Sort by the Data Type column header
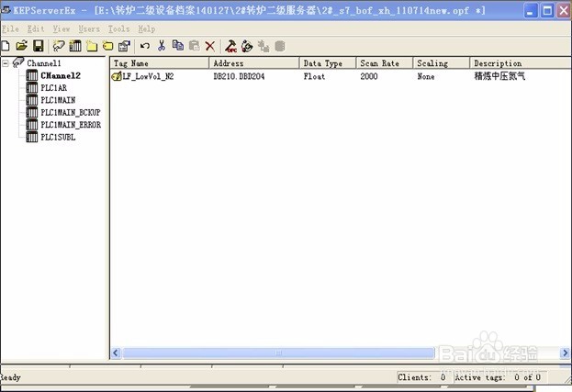Viewport: 572px width, 392px height. pos(328,63)
